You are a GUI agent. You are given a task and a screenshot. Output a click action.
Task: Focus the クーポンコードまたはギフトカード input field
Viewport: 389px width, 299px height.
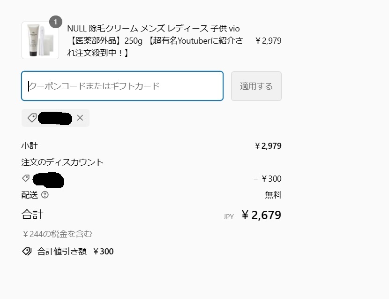(x=122, y=86)
